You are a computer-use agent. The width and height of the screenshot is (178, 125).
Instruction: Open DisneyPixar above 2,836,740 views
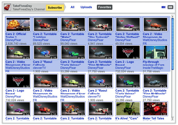pyautogui.click(x=13, y=40)
